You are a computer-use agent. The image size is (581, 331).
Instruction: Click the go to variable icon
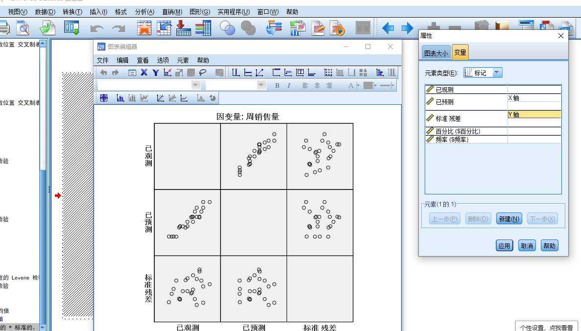point(164,28)
